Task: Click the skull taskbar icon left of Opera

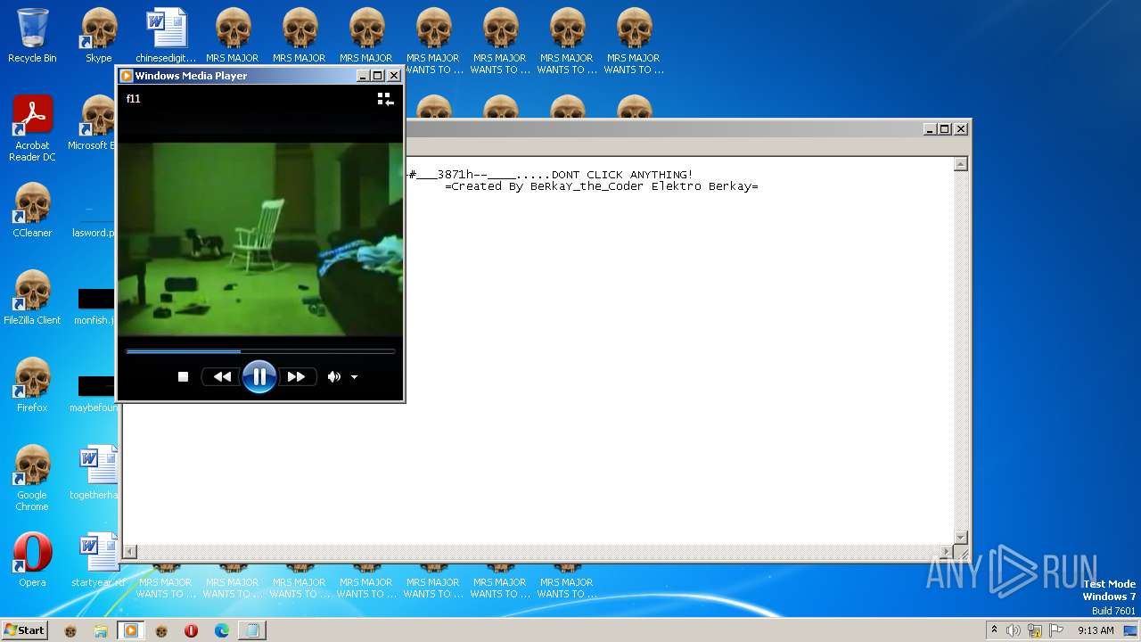Action: coord(161,630)
